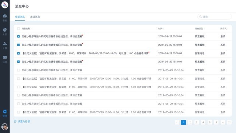This screenshot has height=133, width=236.
Task: Go to pagination page 5
Action: click(210, 122)
